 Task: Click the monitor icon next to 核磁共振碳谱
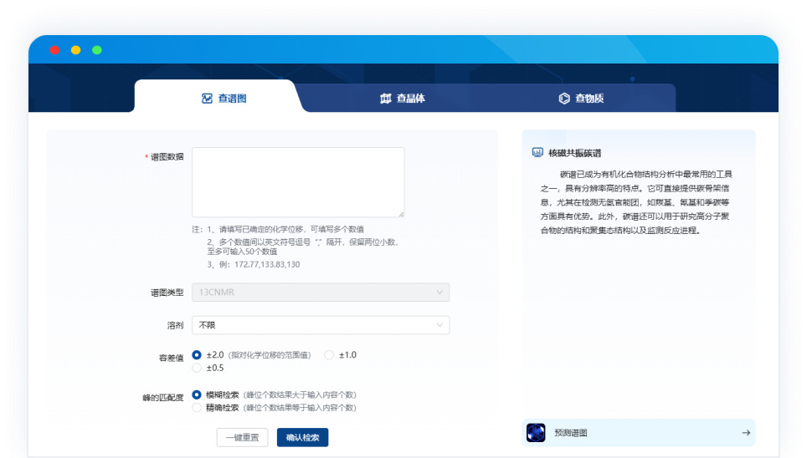[537, 153]
